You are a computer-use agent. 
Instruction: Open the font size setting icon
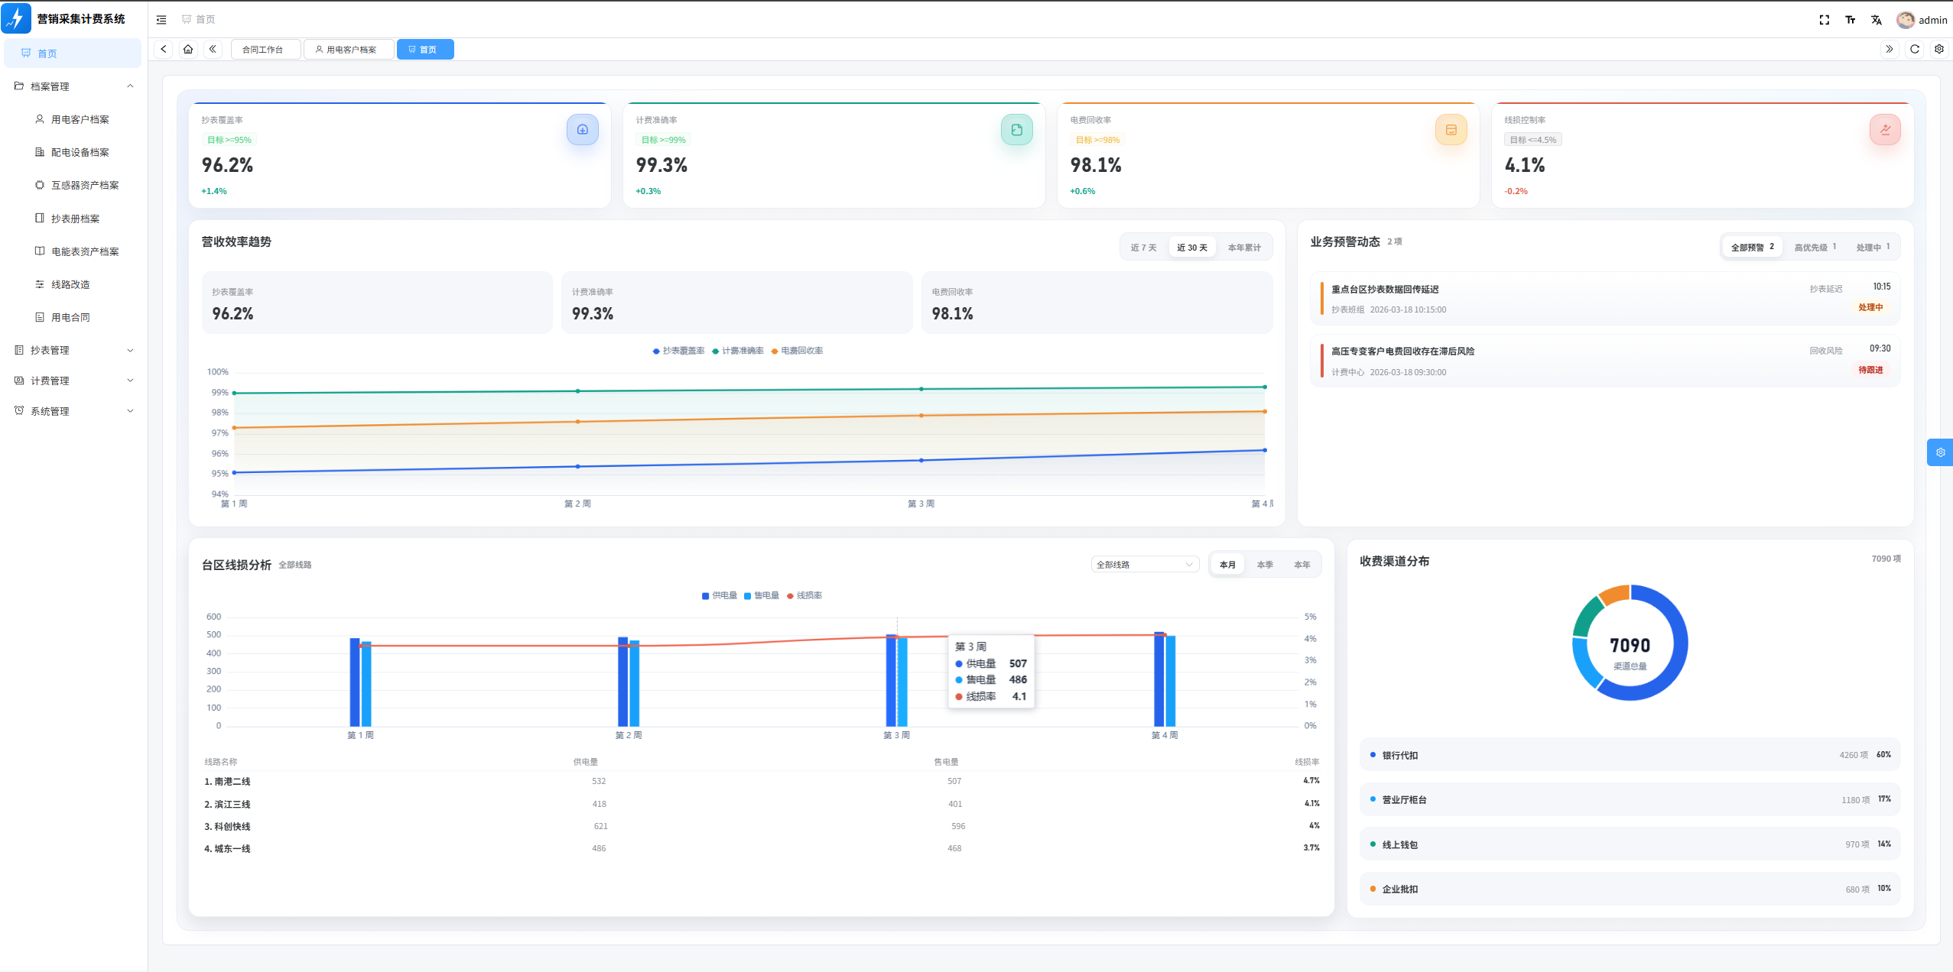(1851, 20)
